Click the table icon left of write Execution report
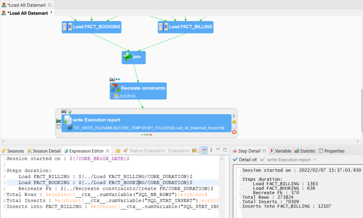 coord(58,127)
